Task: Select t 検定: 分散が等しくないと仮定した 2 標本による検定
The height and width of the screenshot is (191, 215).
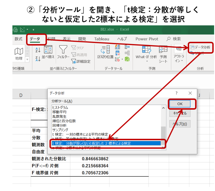Action: pos(106,143)
